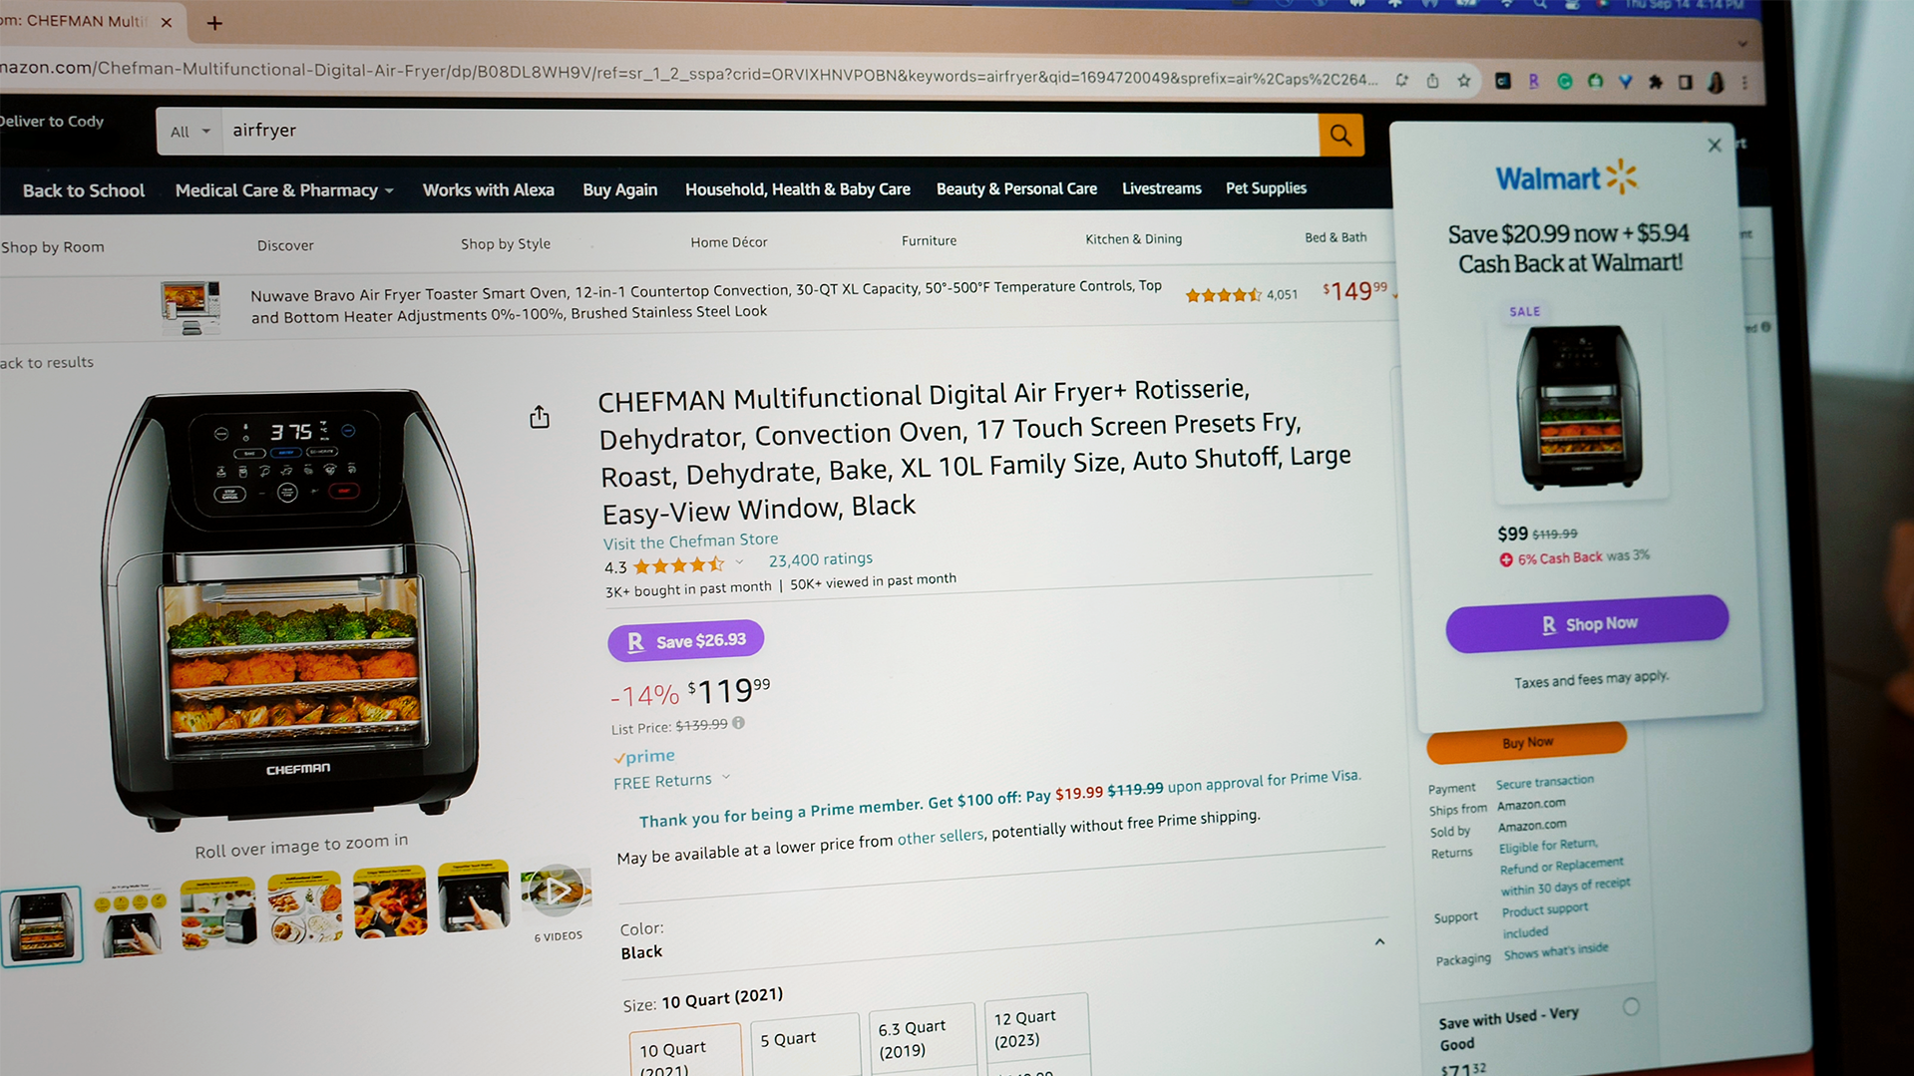The width and height of the screenshot is (1914, 1076).
Task: Play the product video thumbnail
Action: [x=556, y=892]
